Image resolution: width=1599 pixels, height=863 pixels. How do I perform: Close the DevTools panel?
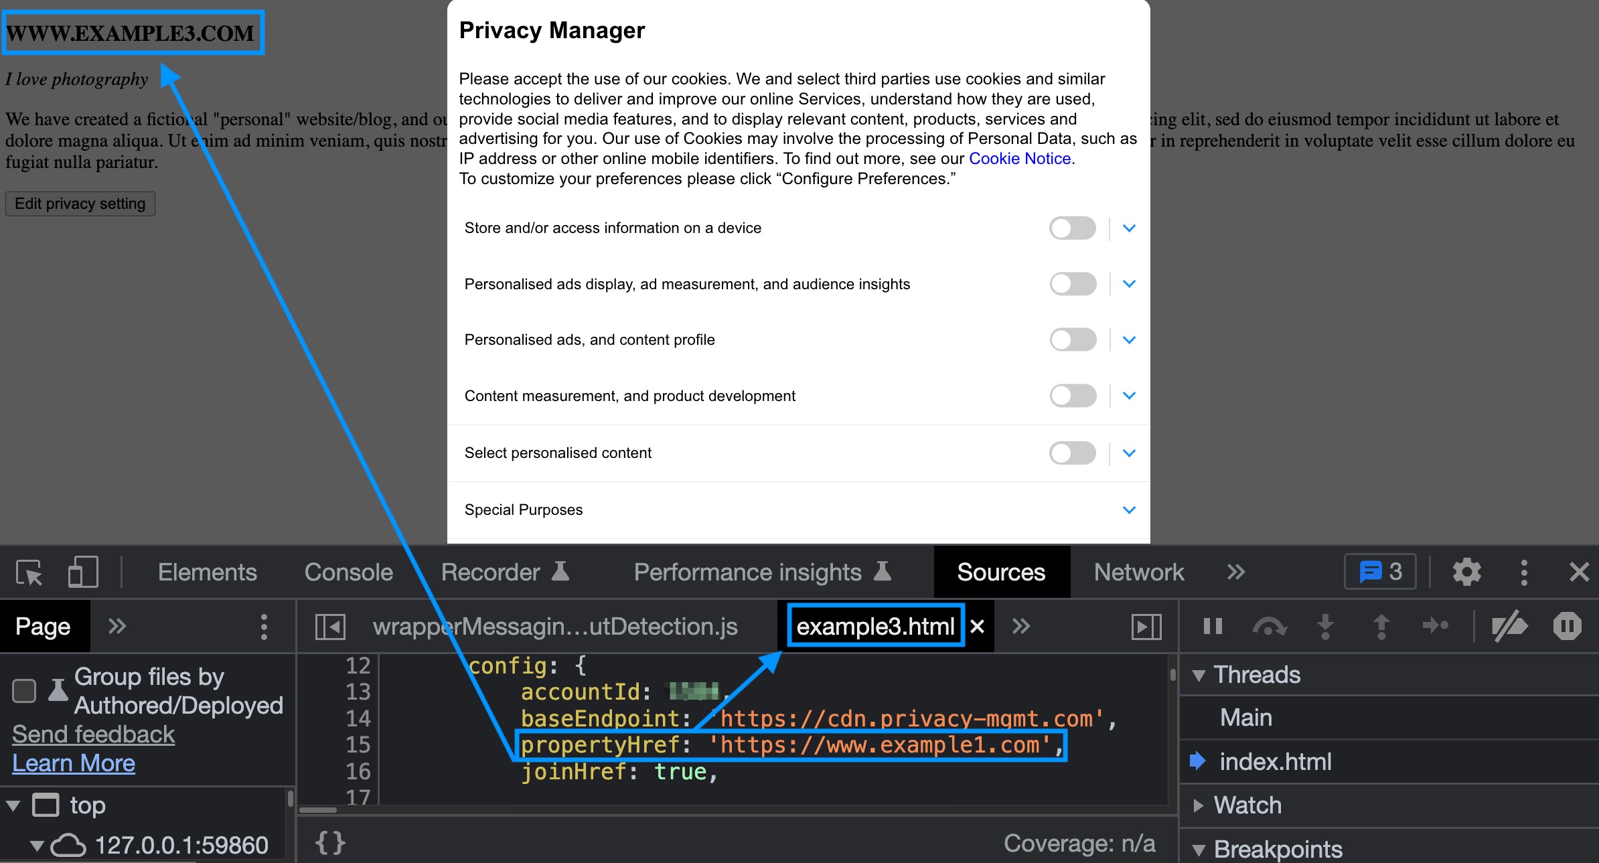1579,572
